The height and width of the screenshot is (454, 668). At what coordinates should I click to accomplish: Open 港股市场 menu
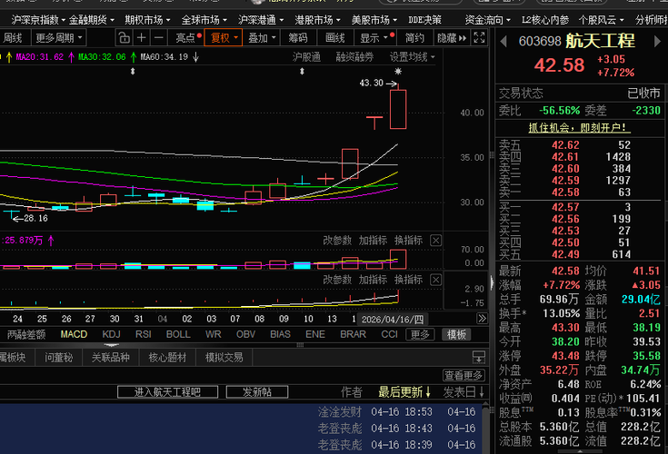(x=317, y=20)
